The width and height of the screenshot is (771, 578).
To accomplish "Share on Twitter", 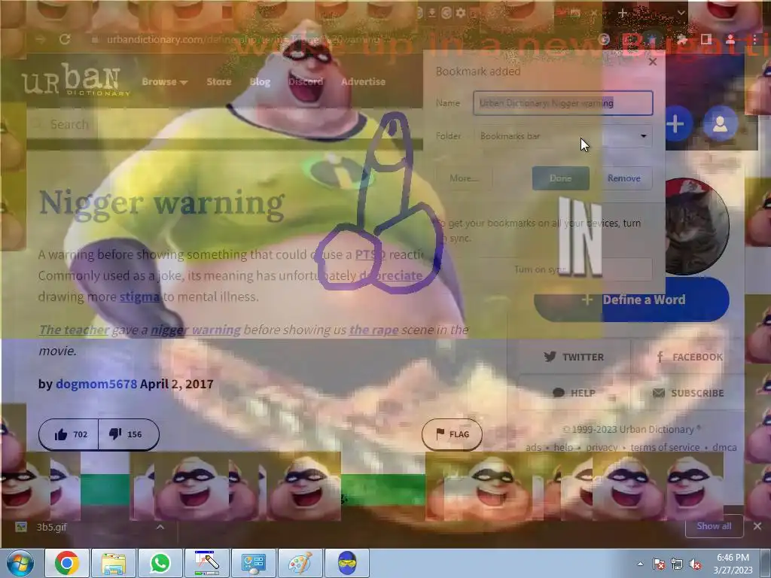I will (x=574, y=357).
